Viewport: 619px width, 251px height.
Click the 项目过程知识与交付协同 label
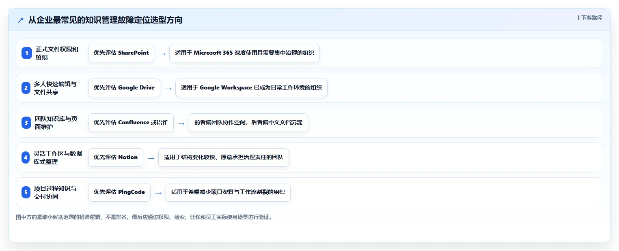coord(55,192)
